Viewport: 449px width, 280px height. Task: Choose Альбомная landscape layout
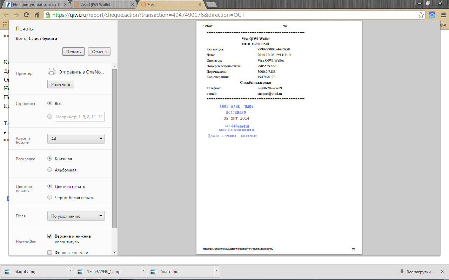50,170
